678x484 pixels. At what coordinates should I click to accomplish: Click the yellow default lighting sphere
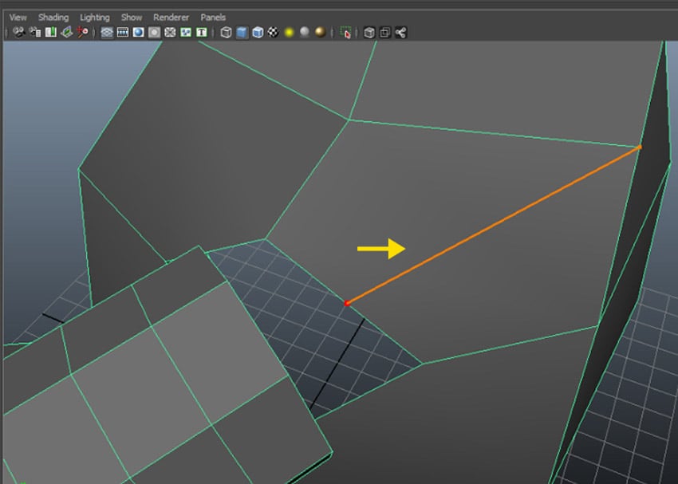(290, 33)
